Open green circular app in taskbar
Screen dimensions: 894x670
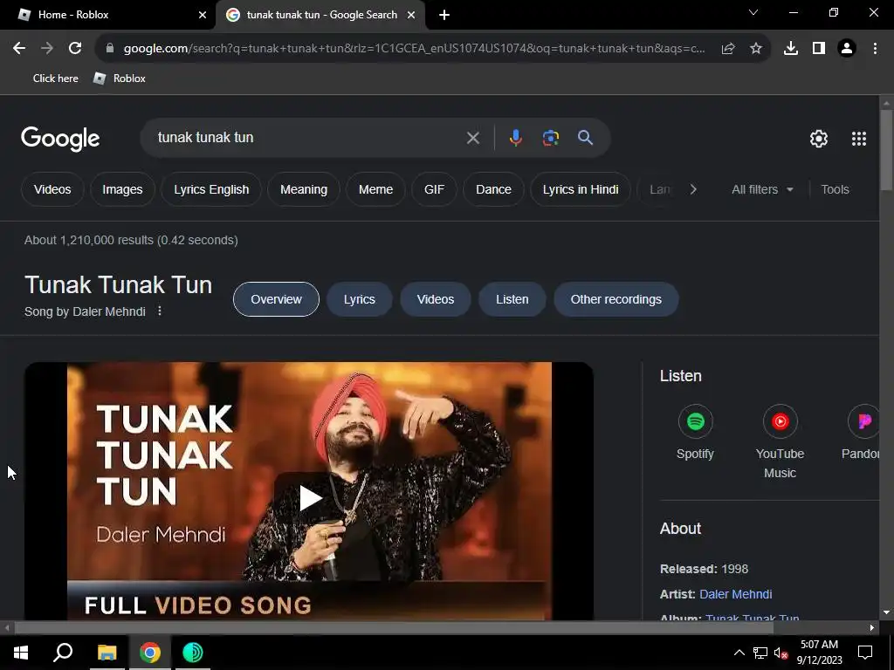click(193, 653)
